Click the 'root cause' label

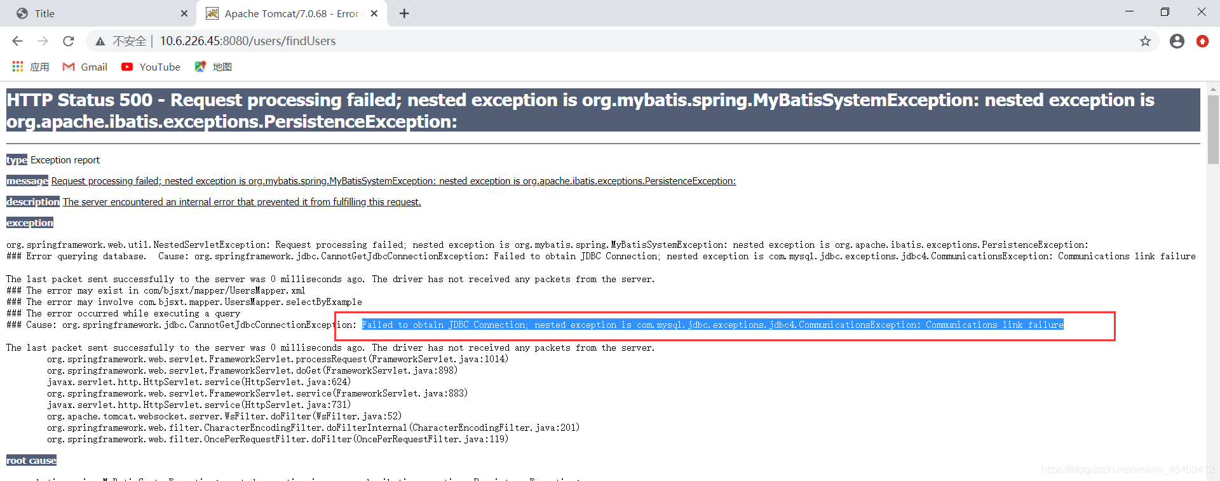[x=31, y=461]
